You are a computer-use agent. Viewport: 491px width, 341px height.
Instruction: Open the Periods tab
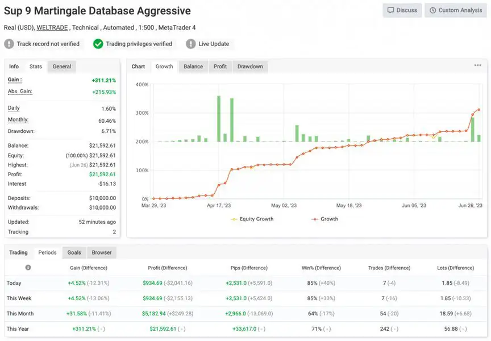47,252
